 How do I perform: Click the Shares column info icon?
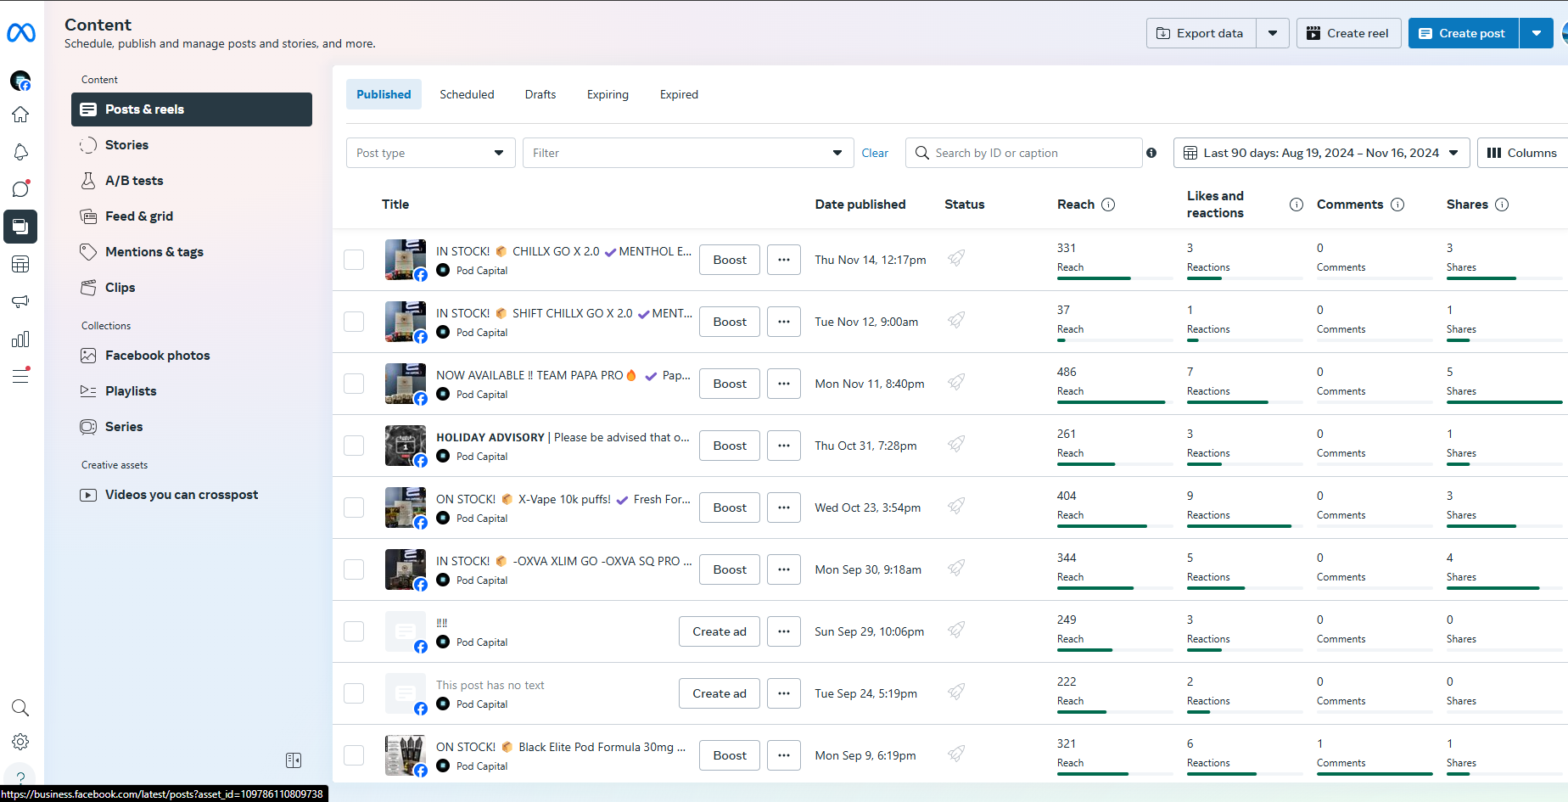click(x=1502, y=205)
